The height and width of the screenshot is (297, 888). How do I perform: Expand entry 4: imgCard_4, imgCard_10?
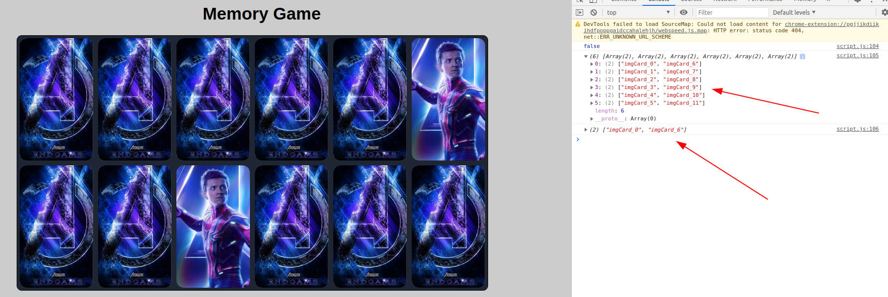(x=592, y=95)
